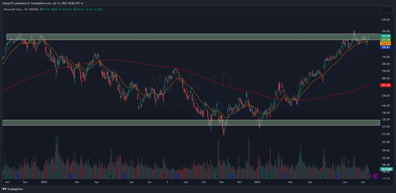The image size is (396, 193).
Task: Click the earnings E marker from late April 2023
Action: coord(323,176)
